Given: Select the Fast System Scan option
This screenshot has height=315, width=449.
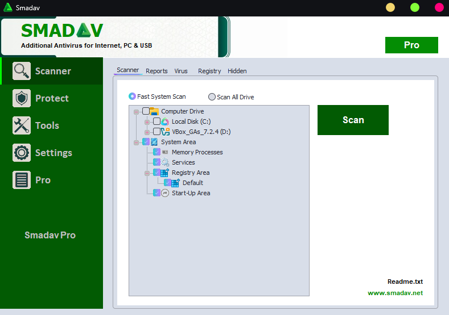Looking at the screenshot, I should point(157,96).
